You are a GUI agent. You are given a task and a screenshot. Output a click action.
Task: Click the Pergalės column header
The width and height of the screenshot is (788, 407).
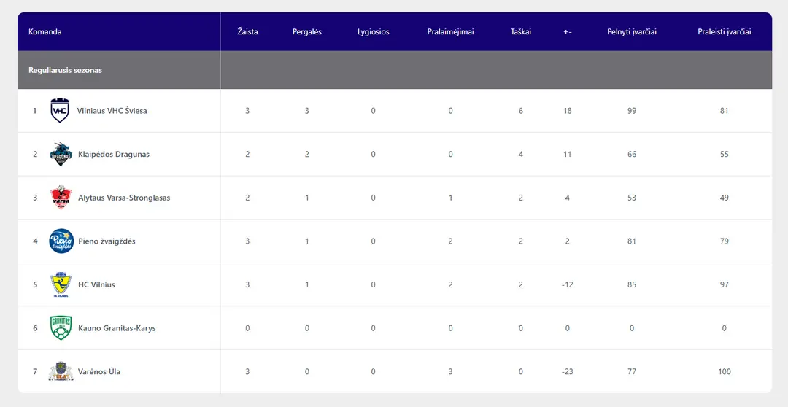[x=307, y=31]
